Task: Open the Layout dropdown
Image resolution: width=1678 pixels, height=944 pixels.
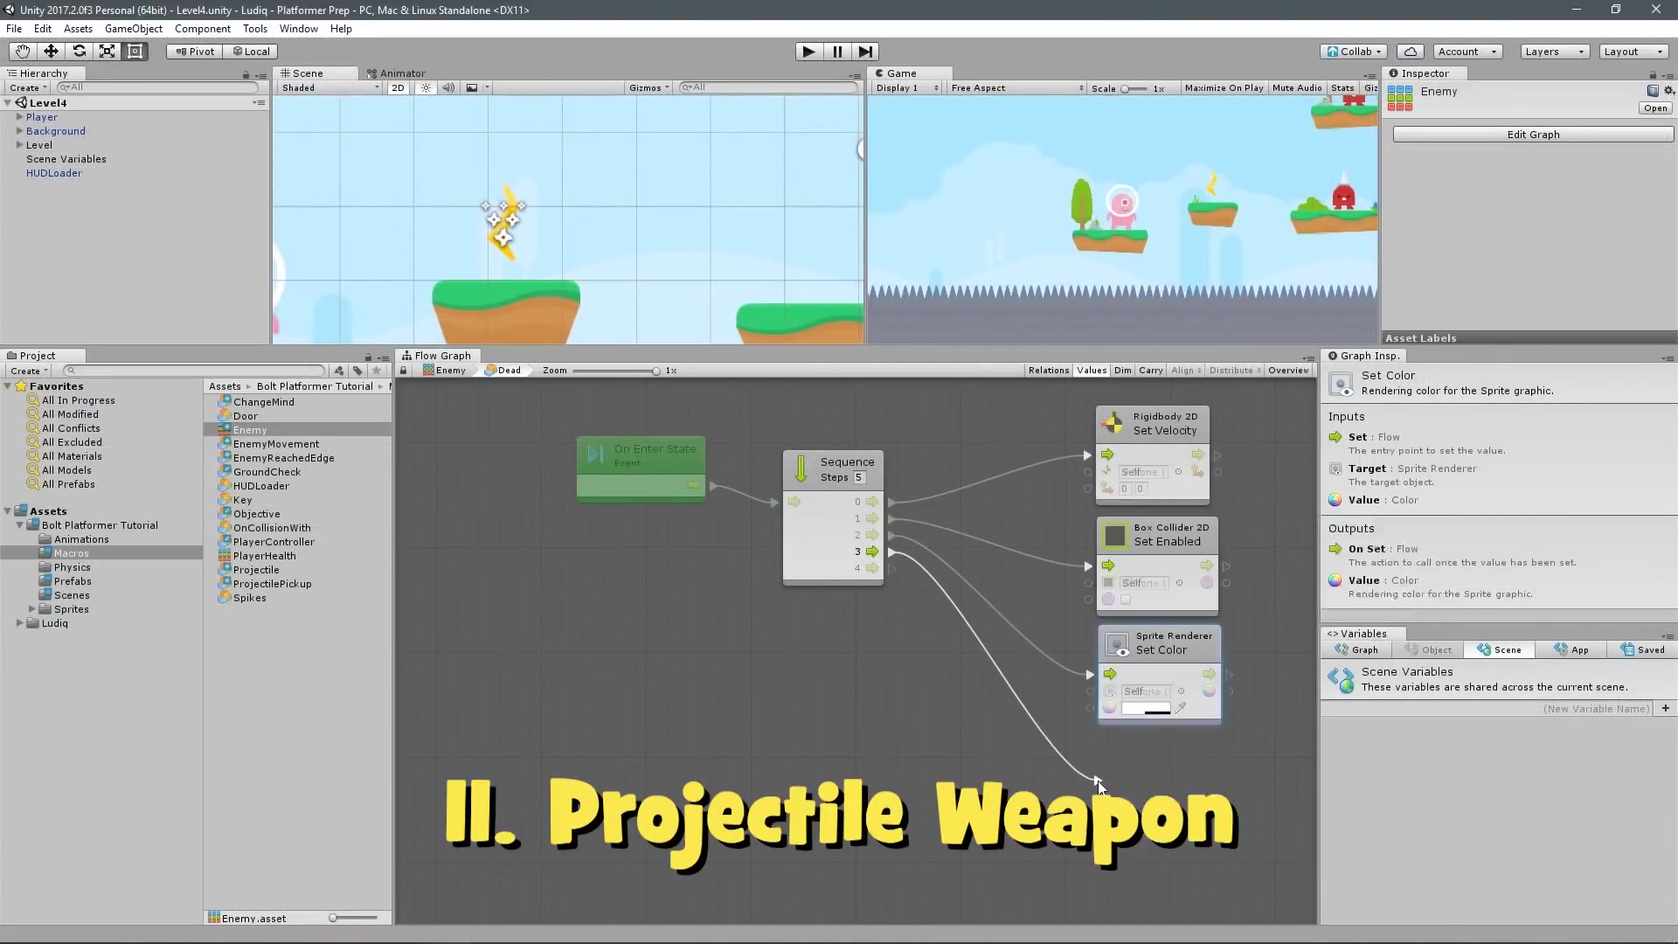Action: coord(1633,51)
